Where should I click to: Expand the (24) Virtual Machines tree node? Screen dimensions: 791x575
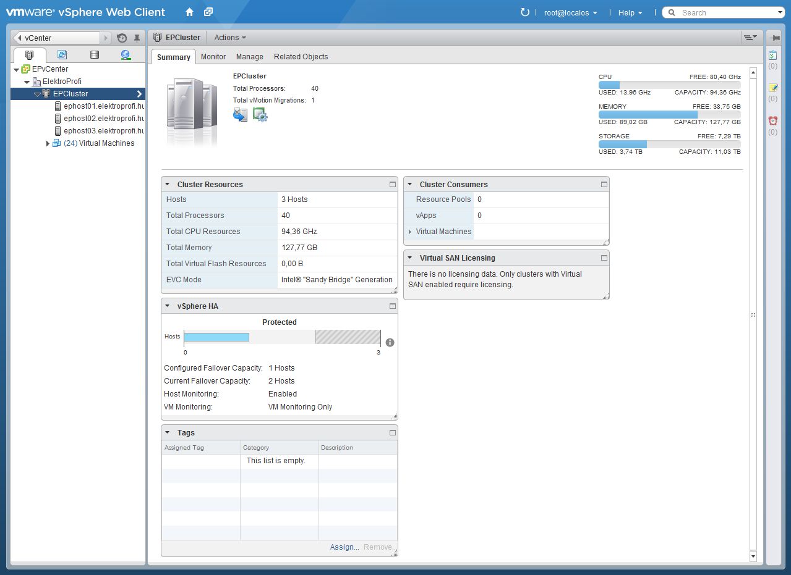click(x=48, y=143)
